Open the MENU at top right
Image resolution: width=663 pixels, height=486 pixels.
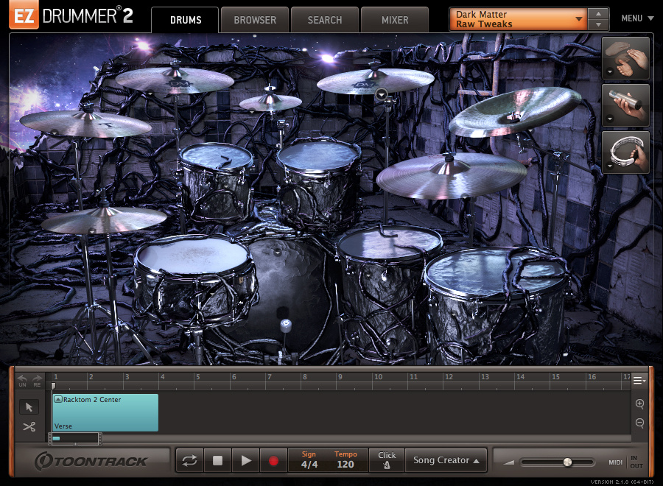[636, 18]
